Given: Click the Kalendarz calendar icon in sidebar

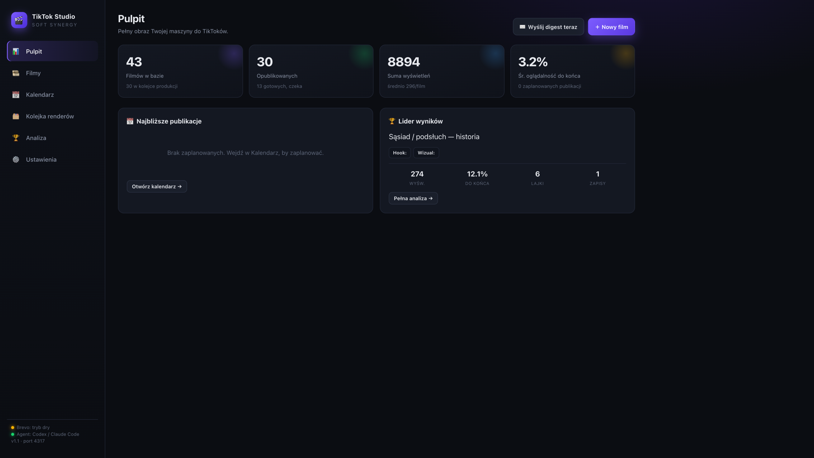Looking at the screenshot, I should coord(16,95).
